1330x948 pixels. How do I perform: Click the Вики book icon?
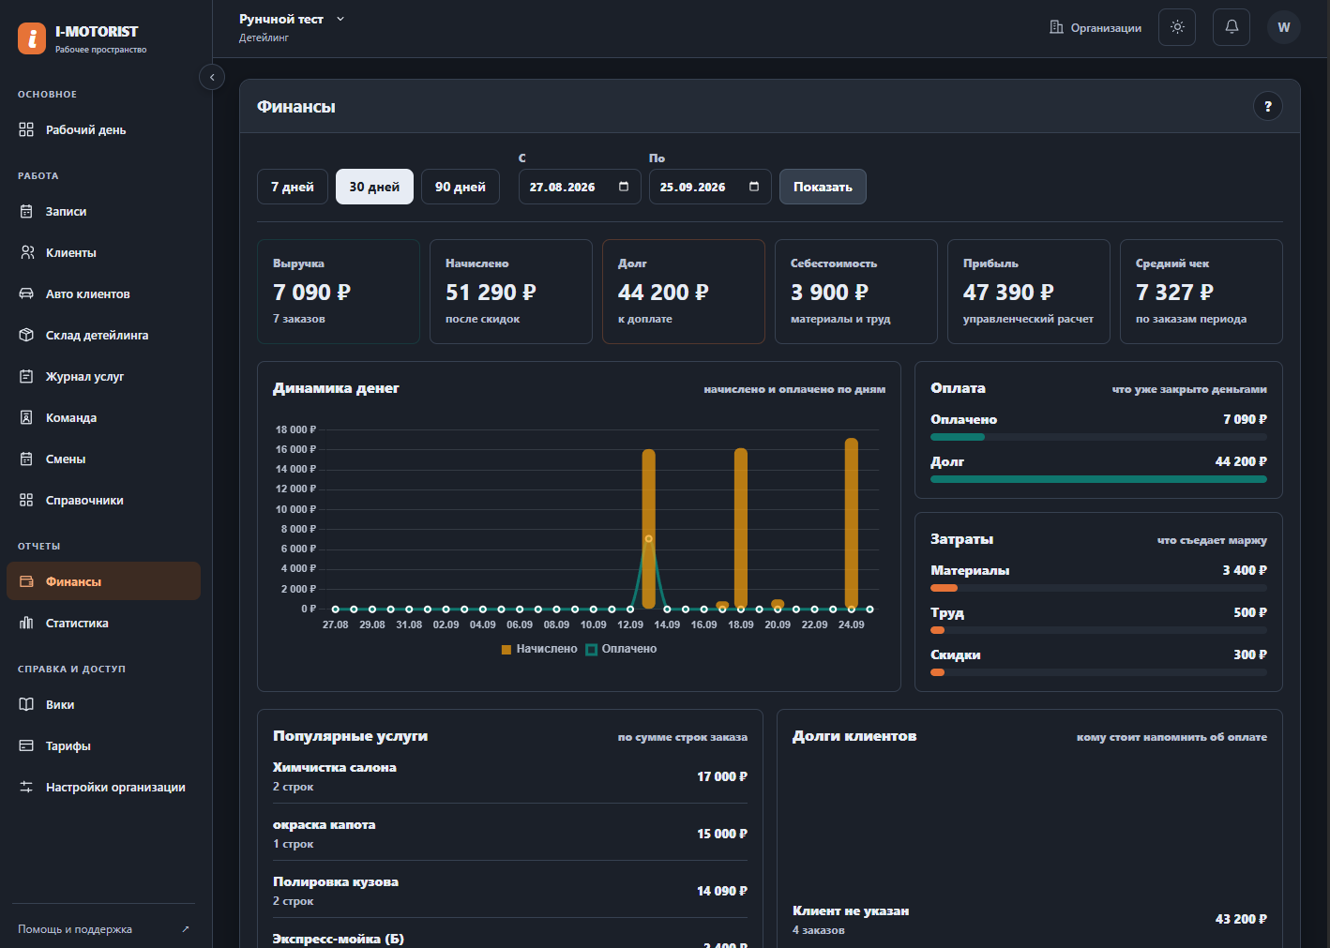[26, 704]
